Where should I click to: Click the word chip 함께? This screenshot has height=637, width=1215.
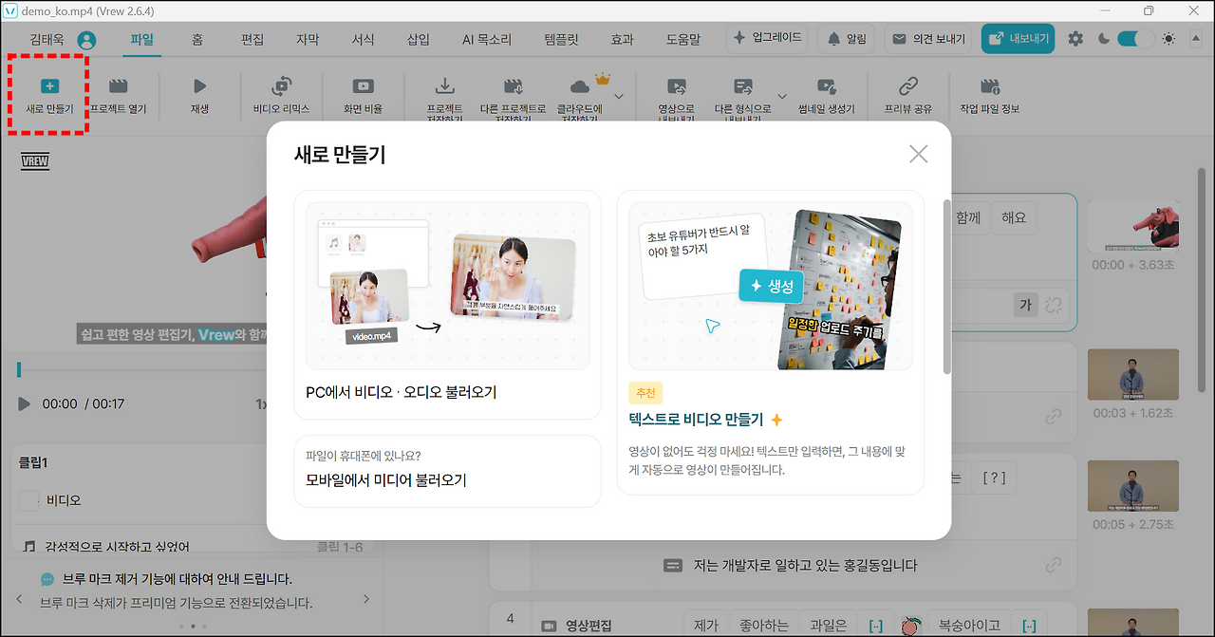coord(967,217)
